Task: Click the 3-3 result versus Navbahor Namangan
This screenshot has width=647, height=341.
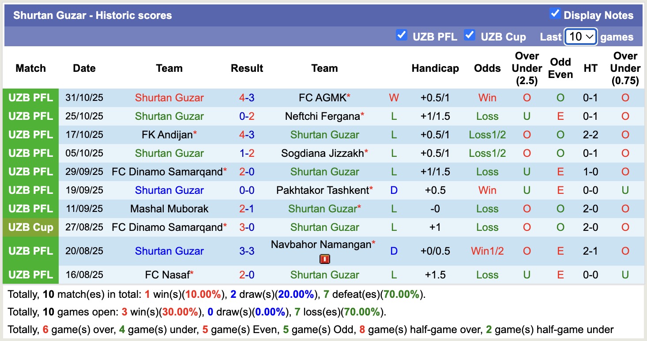Action: (247, 251)
